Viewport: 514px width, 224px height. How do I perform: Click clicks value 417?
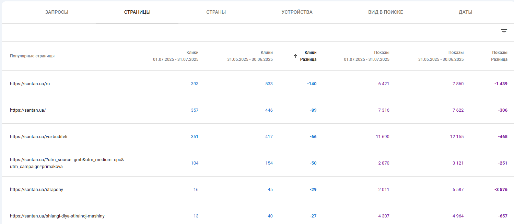[269, 137]
